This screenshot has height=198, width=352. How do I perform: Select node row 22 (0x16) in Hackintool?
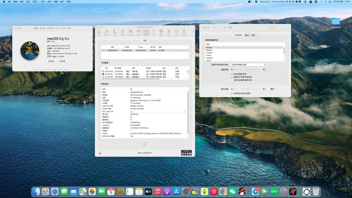point(144,77)
